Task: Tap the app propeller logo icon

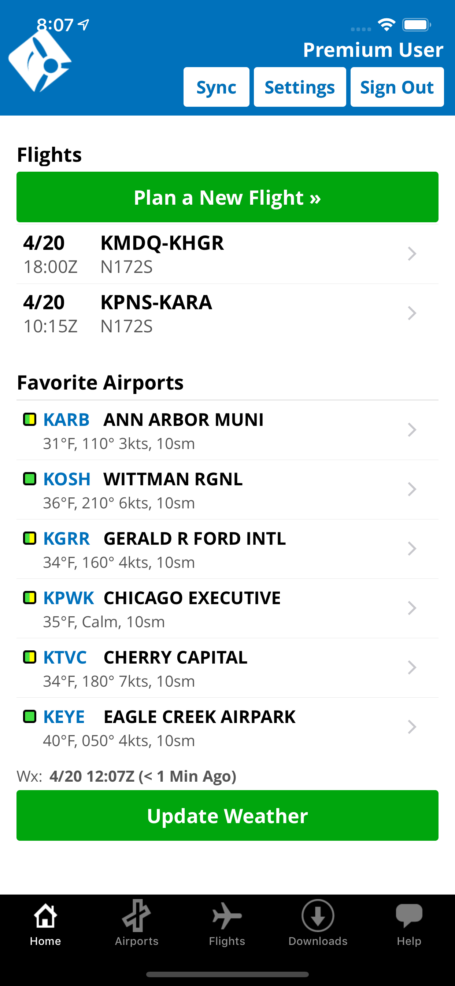Action: 40,61
